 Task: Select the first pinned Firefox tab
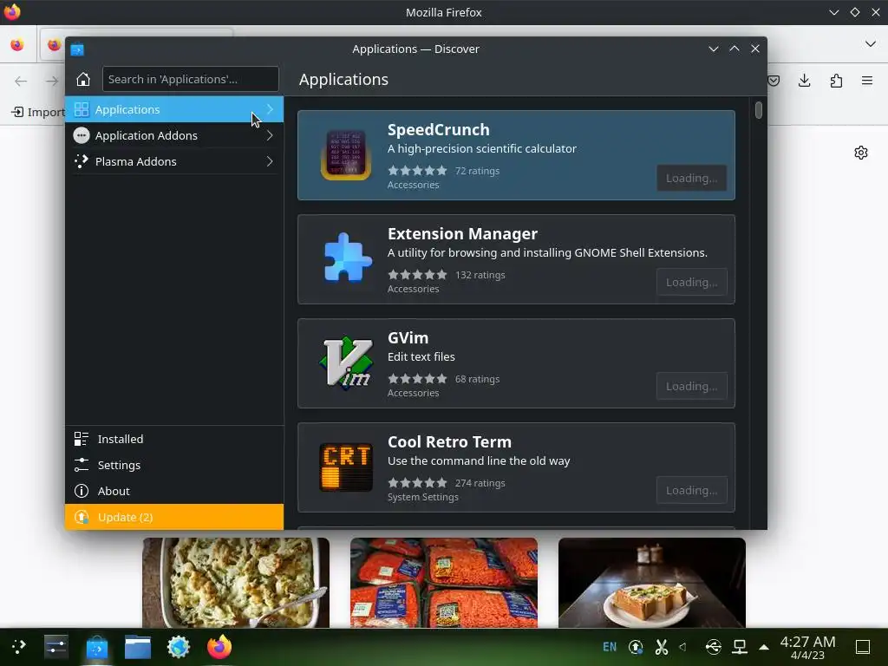coord(17,45)
